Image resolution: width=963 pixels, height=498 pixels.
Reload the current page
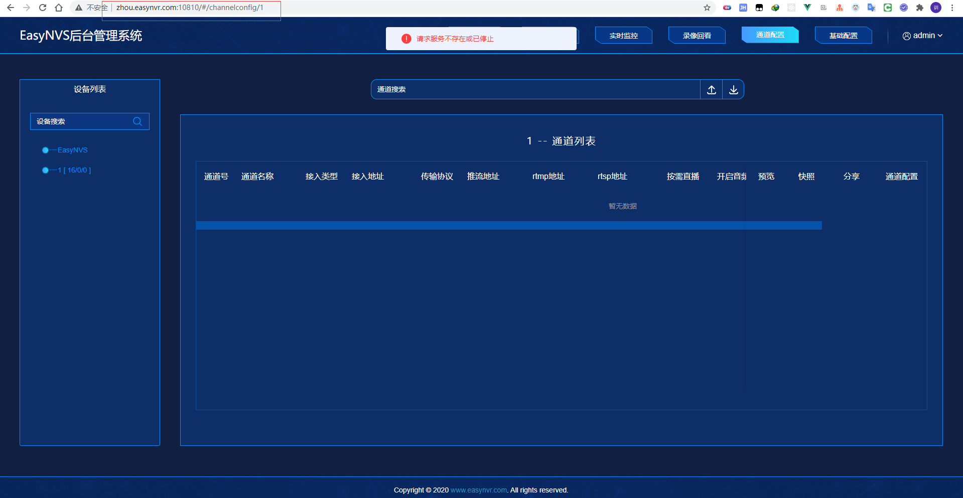pos(43,8)
